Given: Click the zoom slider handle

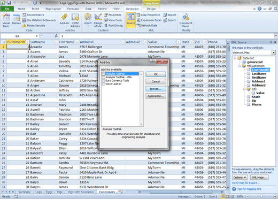Looking at the screenshot, I should tap(261, 196).
